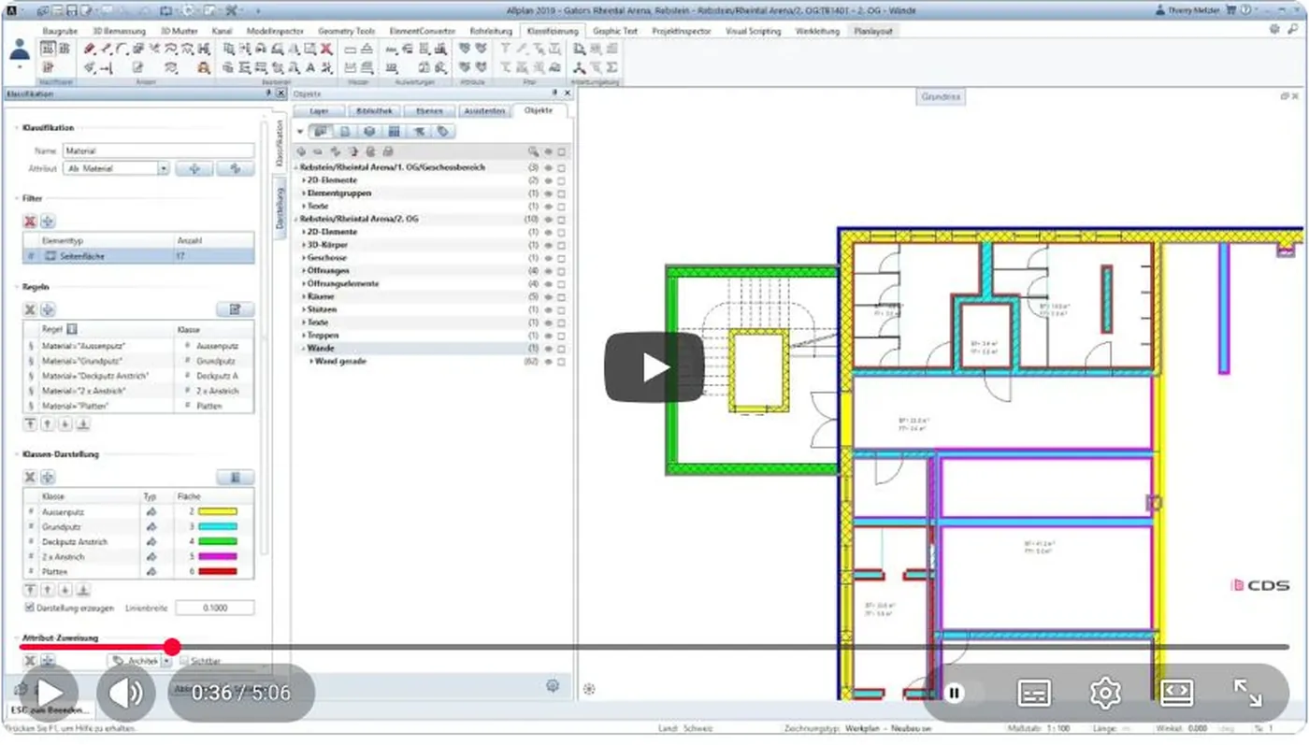
Task: Click the tag icon in the Objekte toolbar
Action: pyautogui.click(x=443, y=132)
